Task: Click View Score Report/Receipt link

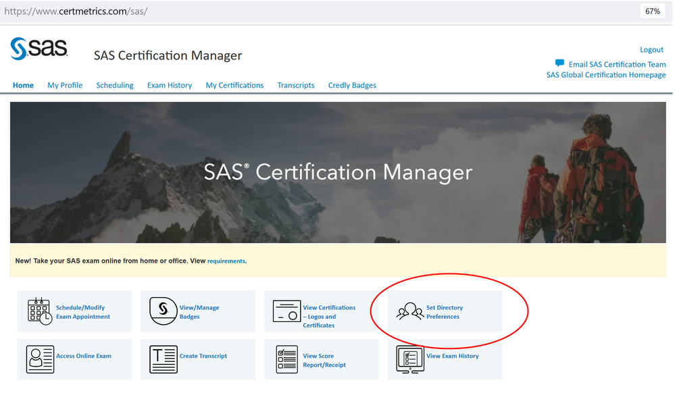Action: (324, 361)
